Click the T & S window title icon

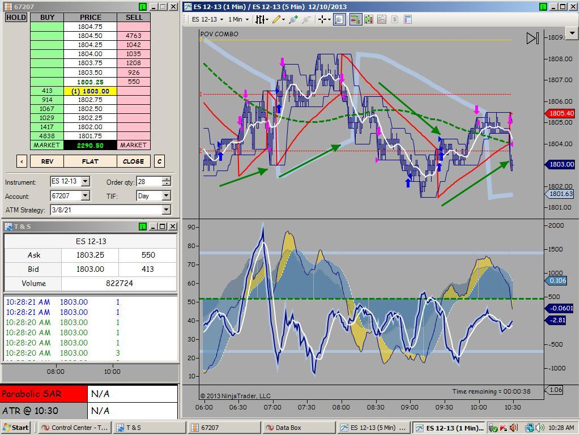tap(8, 227)
